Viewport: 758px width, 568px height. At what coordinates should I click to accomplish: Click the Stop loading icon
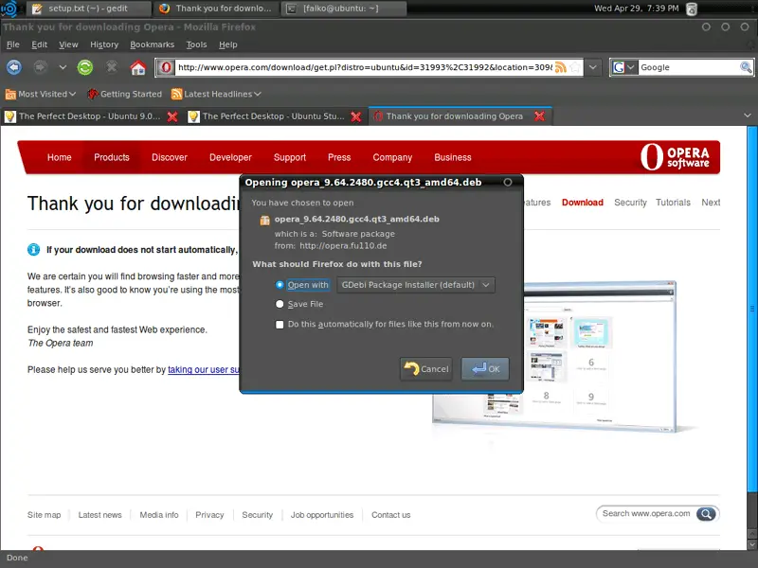pos(112,67)
